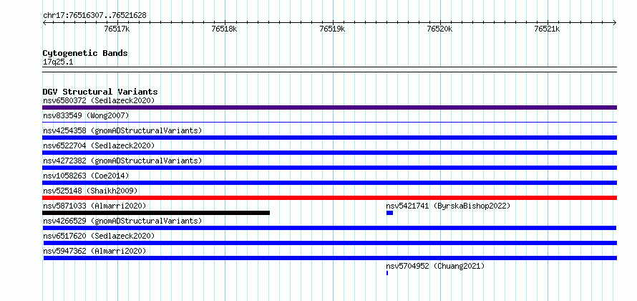Select the 17q25.1 cytogenetic band bar
637x301 pixels.
(329, 69)
